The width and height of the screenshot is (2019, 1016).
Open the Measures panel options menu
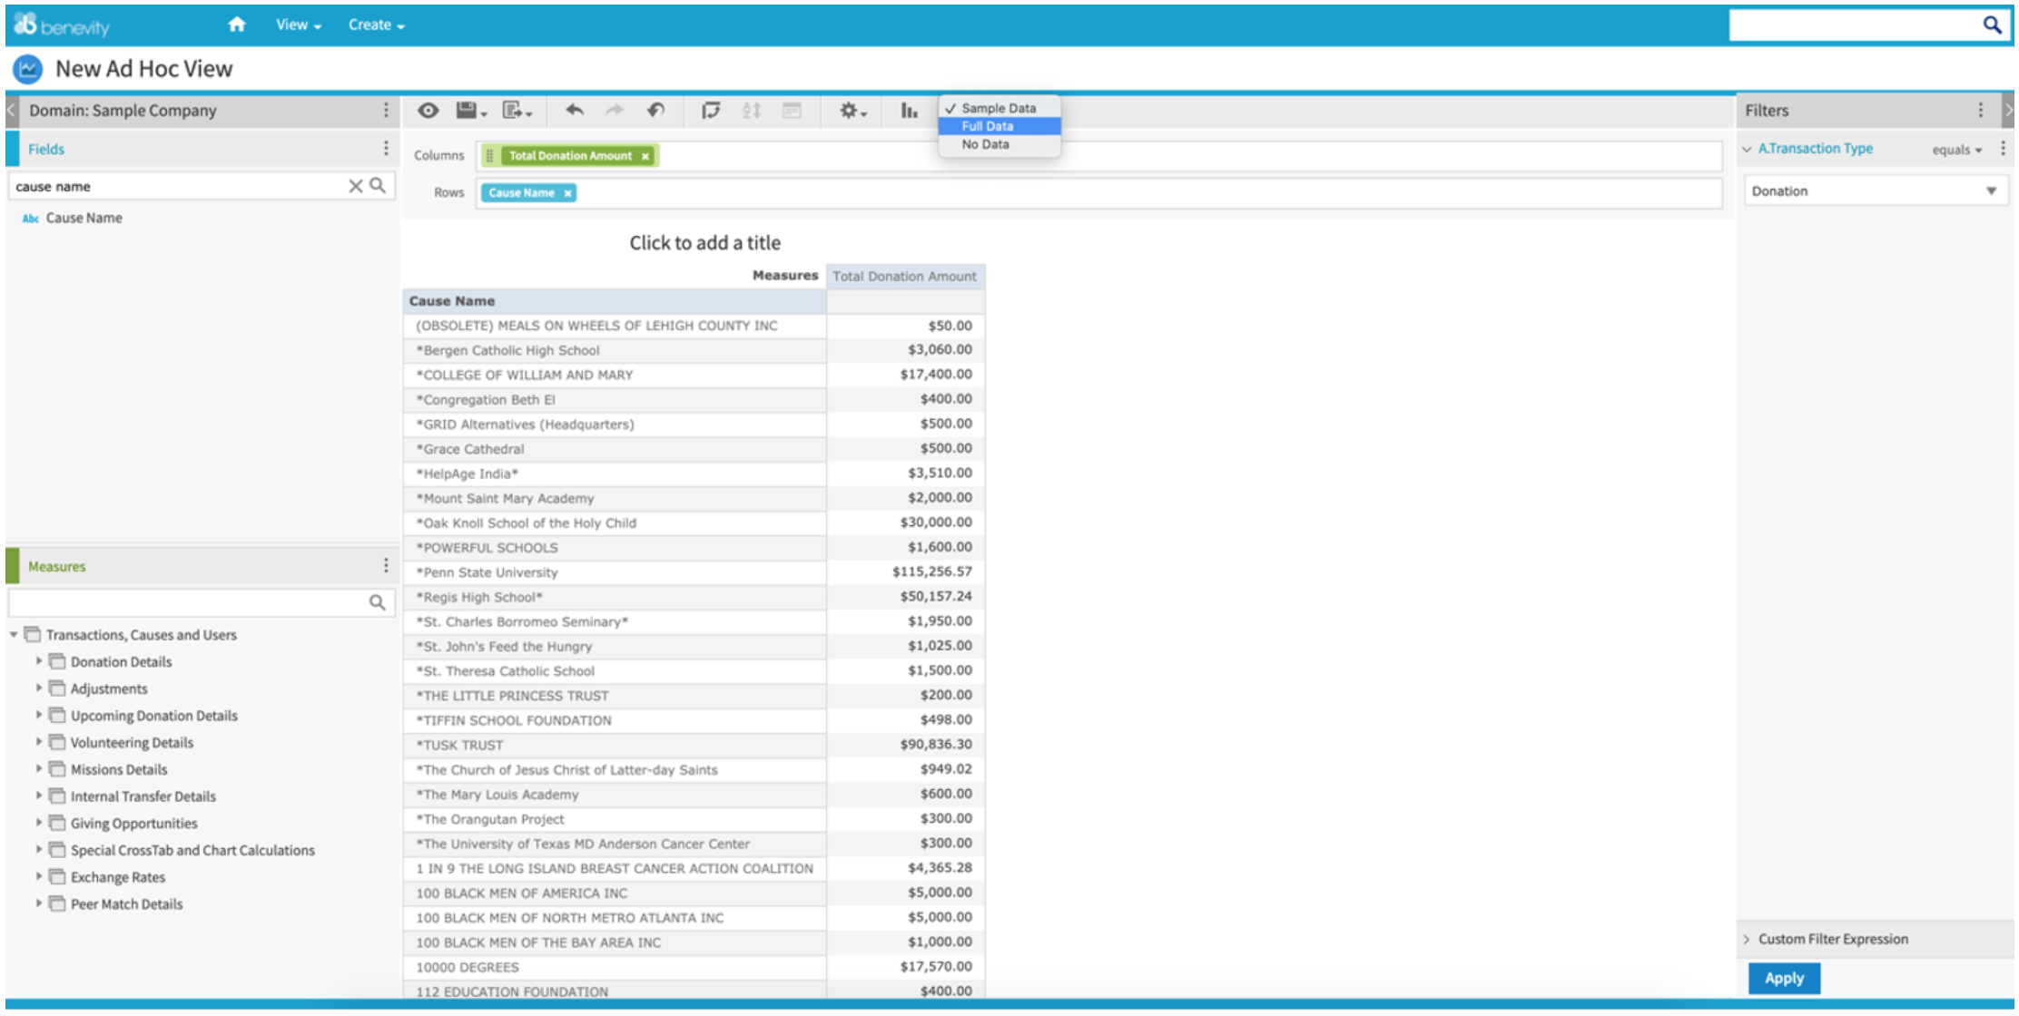coord(386,566)
